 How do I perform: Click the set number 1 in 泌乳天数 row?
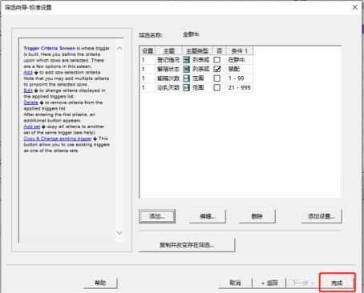pyautogui.click(x=144, y=87)
